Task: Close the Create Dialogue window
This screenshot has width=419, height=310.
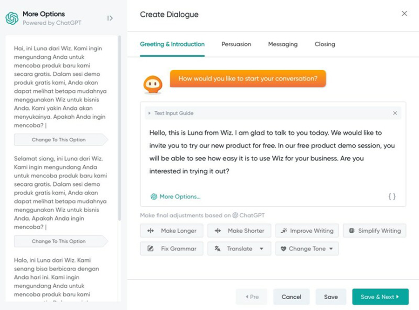Action: click(x=404, y=14)
